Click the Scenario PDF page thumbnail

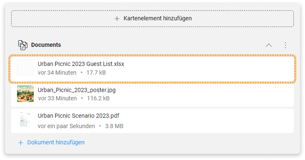[x=25, y=119]
